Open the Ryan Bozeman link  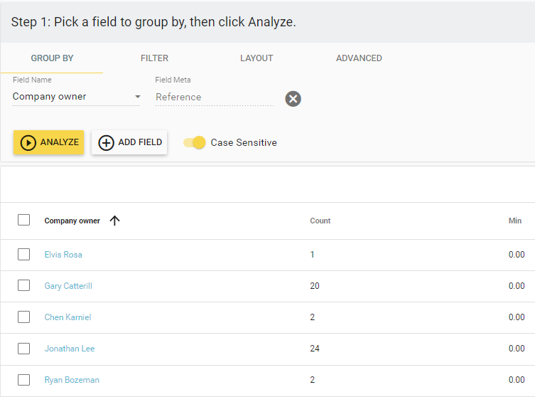point(72,380)
